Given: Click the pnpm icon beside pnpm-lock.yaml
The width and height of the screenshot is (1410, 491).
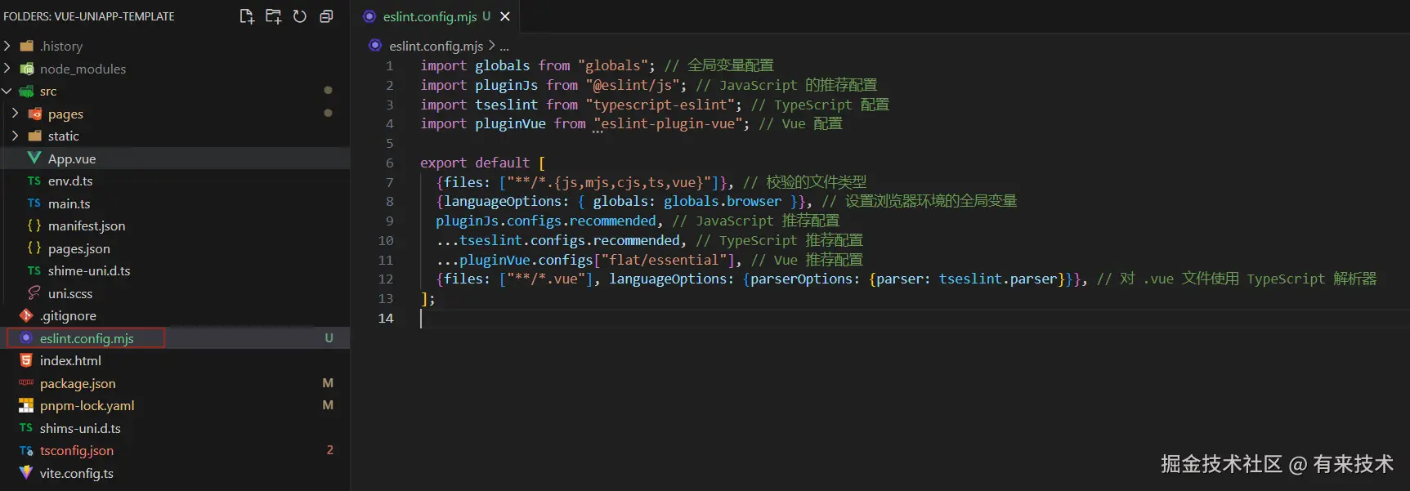Looking at the screenshot, I should (x=26, y=405).
